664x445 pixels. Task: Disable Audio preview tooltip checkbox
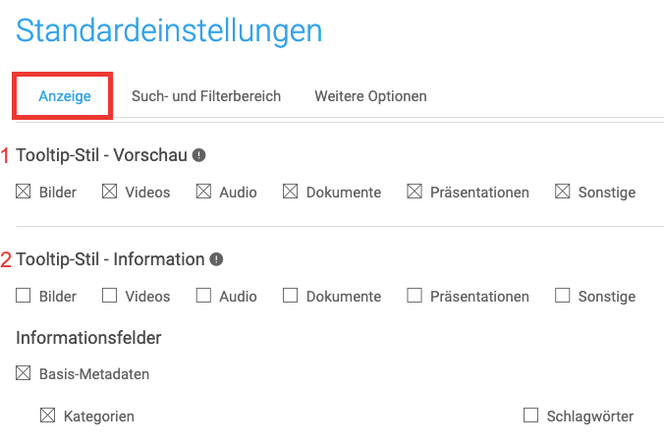[x=203, y=192]
